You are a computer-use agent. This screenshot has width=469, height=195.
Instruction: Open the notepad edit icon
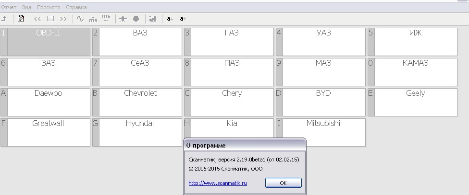[21, 19]
